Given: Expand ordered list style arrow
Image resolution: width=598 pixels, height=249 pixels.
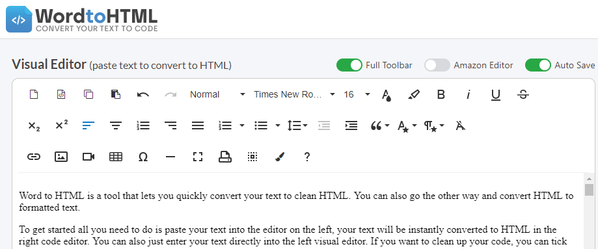Looking at the screenshot, I should (x=242, y=125).
